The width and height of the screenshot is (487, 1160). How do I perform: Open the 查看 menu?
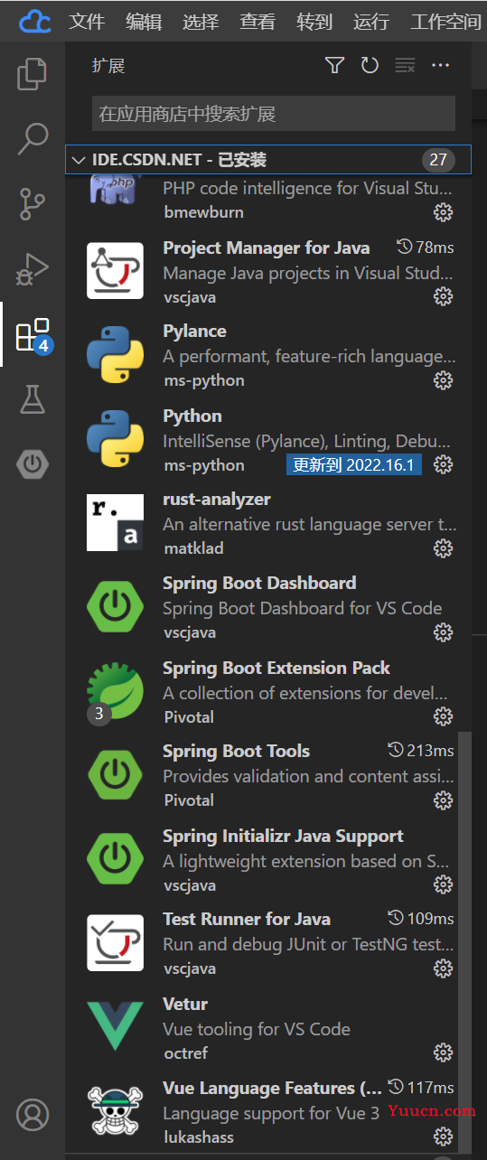click(258, 22)
